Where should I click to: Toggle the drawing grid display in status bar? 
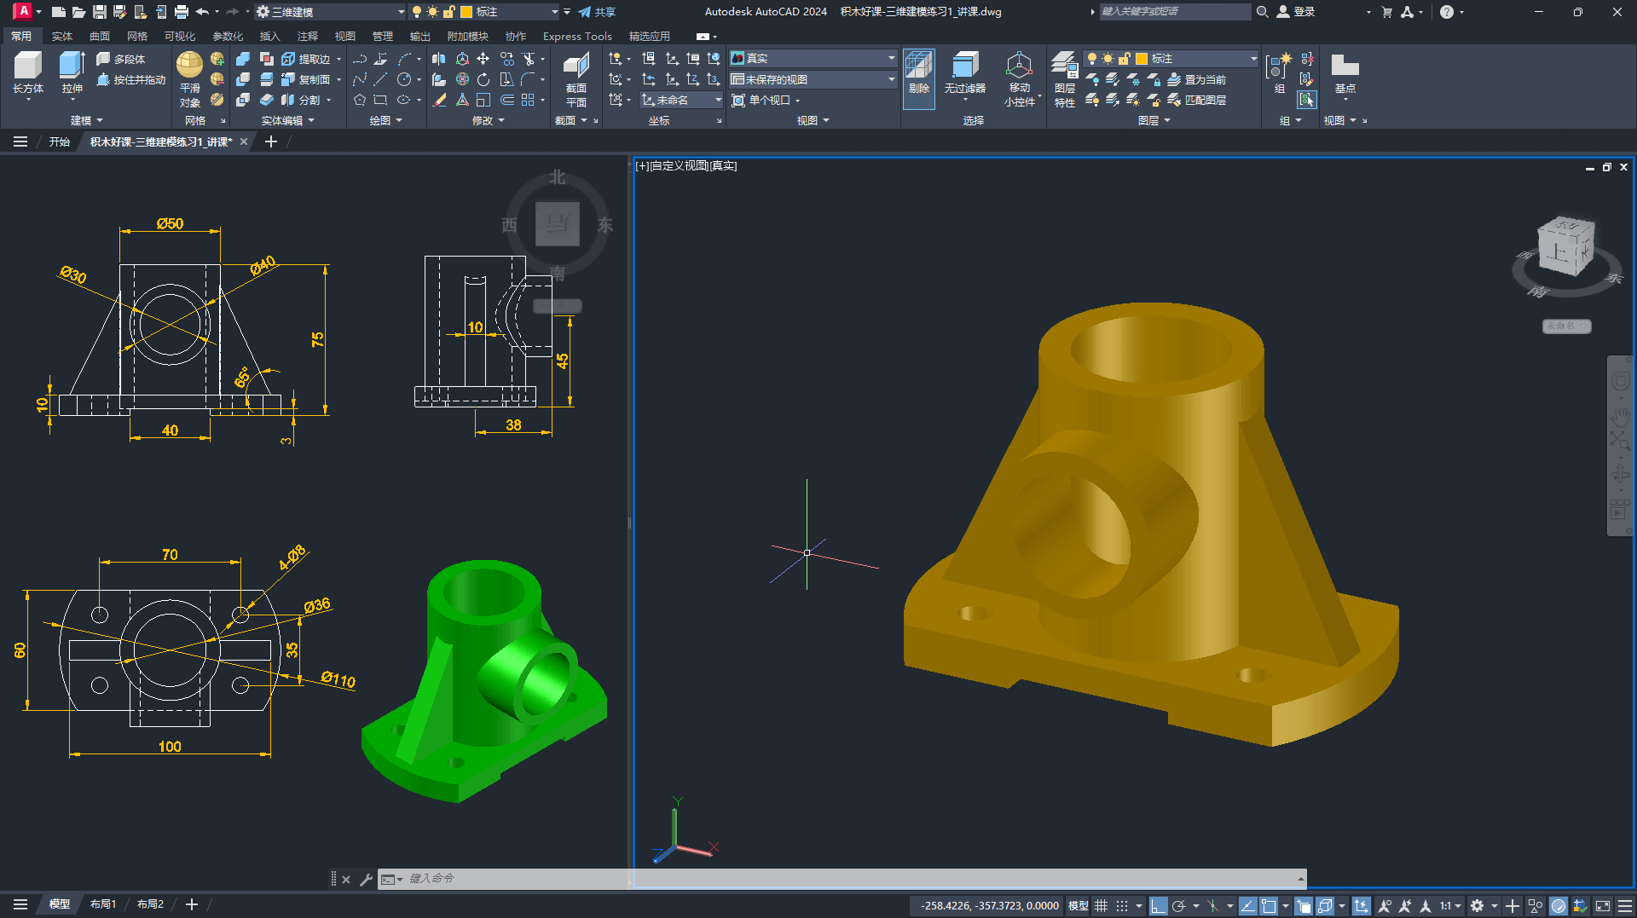pos(1101,906)
